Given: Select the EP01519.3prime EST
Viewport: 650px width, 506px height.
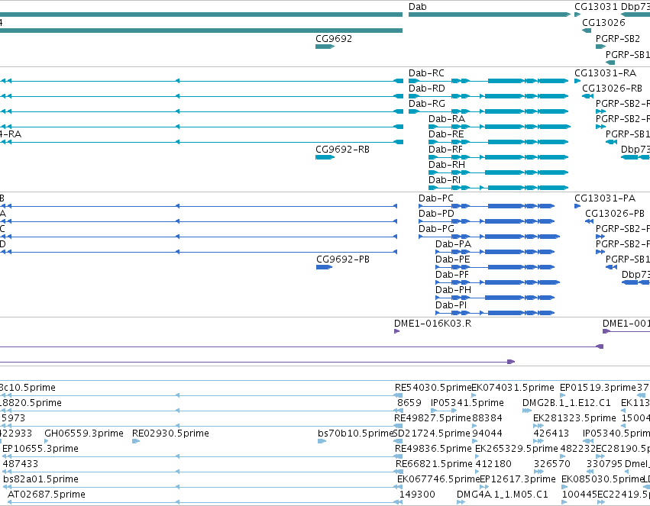Looking at the screenshot, I should click(562, 395).
